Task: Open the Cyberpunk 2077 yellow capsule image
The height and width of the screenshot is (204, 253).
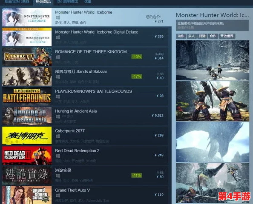Action: (27, 136)
